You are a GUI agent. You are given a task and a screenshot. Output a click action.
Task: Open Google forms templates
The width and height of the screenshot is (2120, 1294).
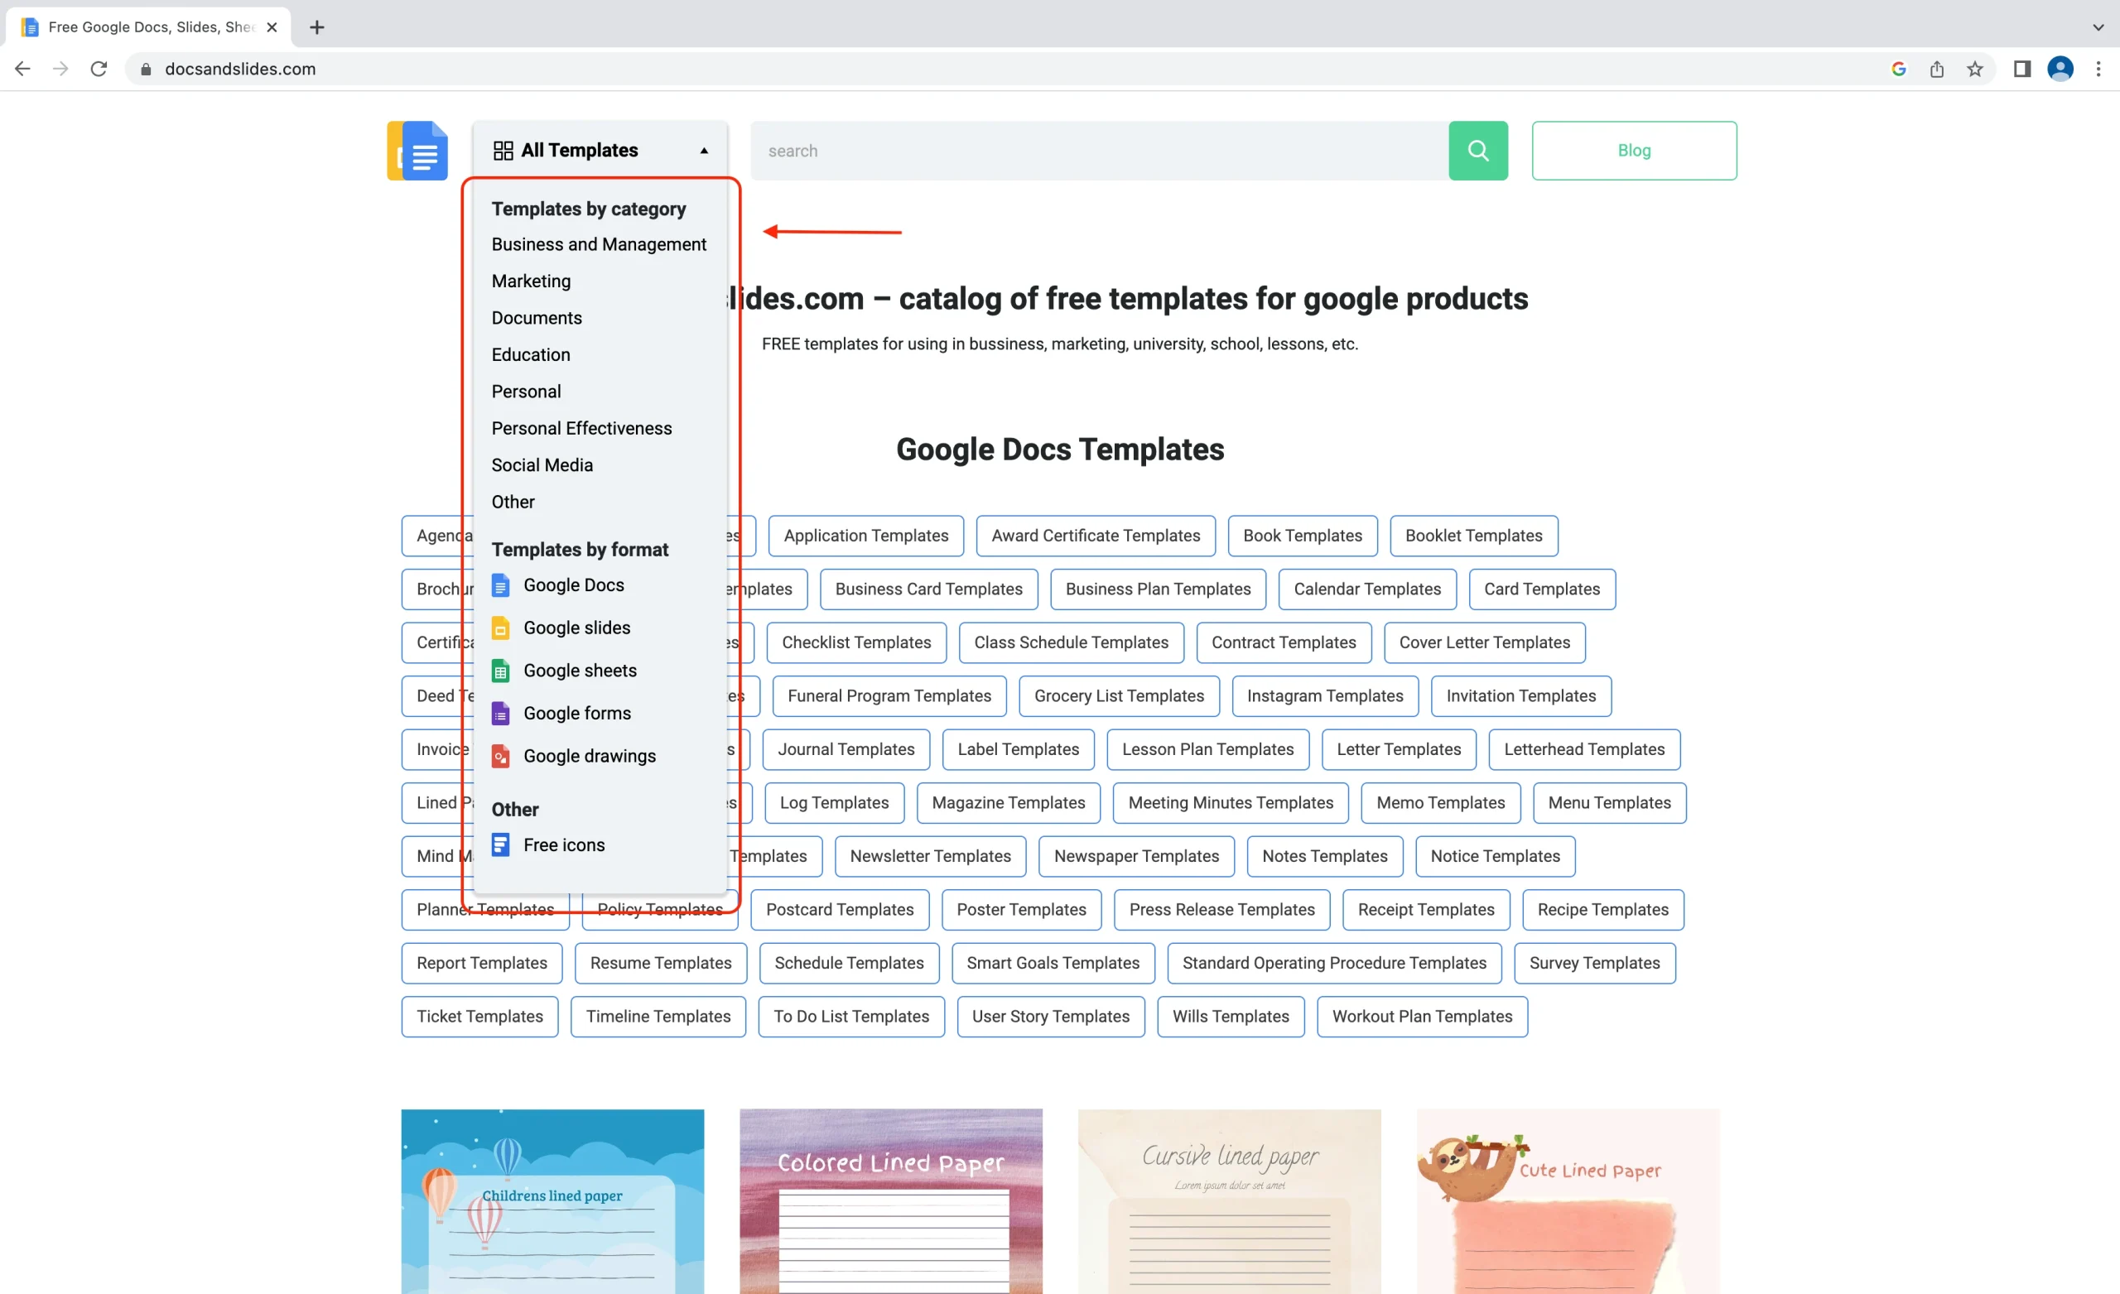point(577,712)
